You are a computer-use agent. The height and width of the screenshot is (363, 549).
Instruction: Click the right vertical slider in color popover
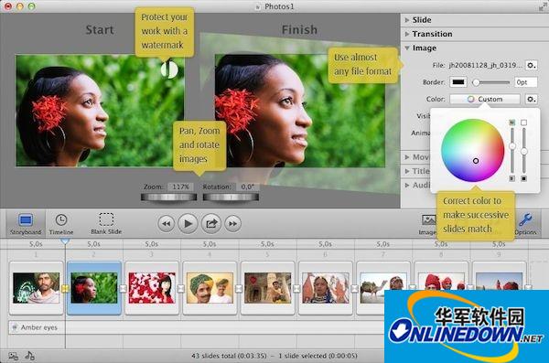[x=523, y=151]
